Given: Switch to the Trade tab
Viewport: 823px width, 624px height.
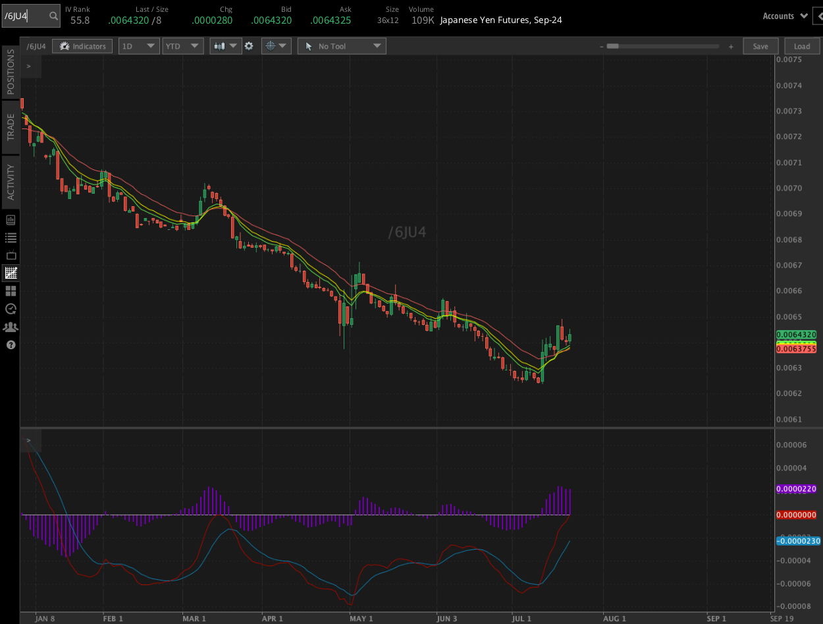Looking at the screenshot, I should 11,127.
